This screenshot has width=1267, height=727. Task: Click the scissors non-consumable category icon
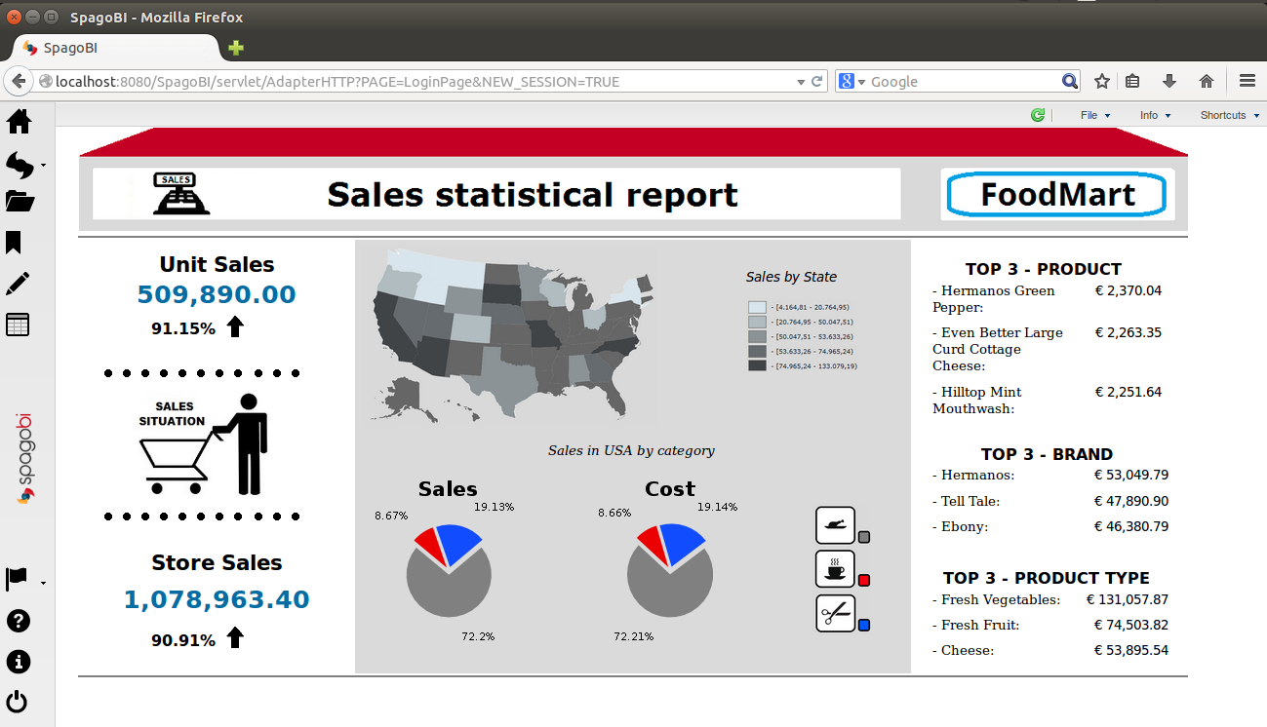pos(835,613)
